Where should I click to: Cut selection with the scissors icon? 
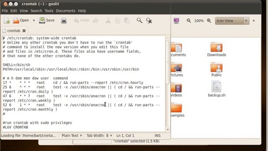click(108, 21)
